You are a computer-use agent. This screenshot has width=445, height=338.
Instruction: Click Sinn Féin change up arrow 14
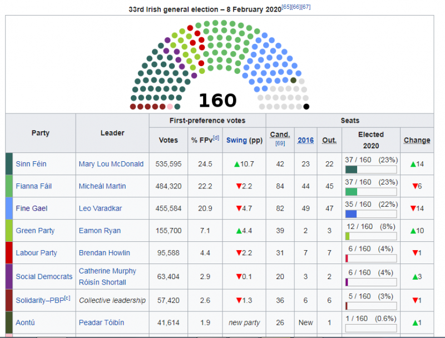(413, 164)
